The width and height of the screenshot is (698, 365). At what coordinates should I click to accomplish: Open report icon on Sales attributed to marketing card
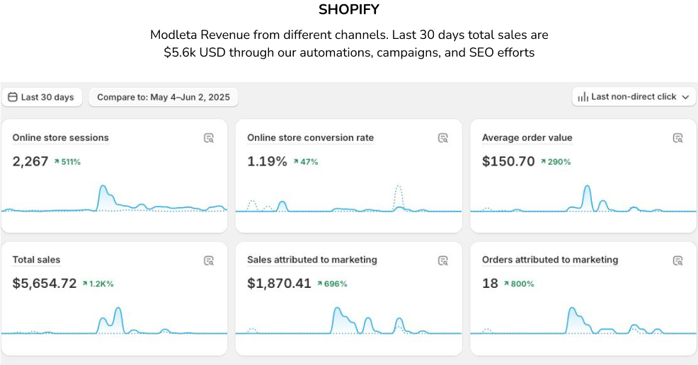443,260
